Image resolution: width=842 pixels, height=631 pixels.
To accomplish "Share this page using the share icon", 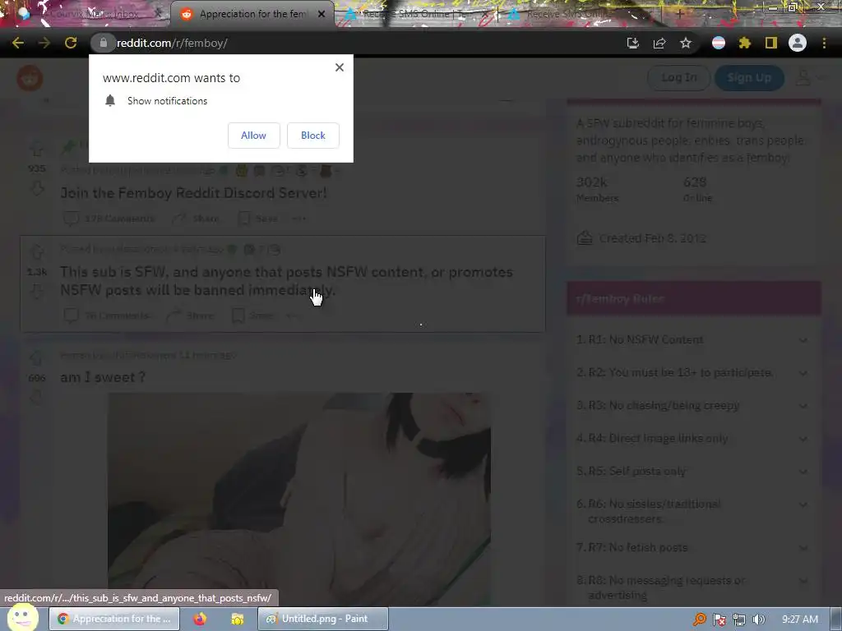I will pyautogui.click(x=659, y=43).
